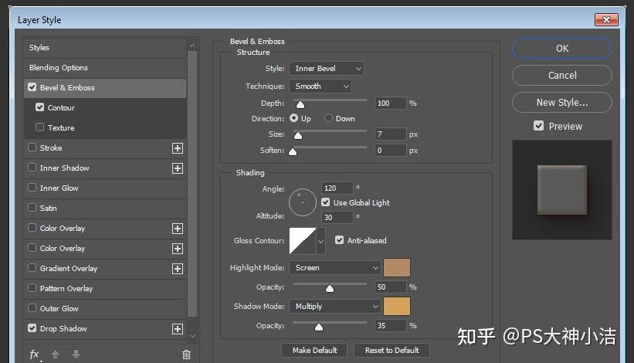This screenshot has width=634, height=363.
Task: Click the shadow Opacity value field
Action: pyautogui.click(x=390, y=325)
